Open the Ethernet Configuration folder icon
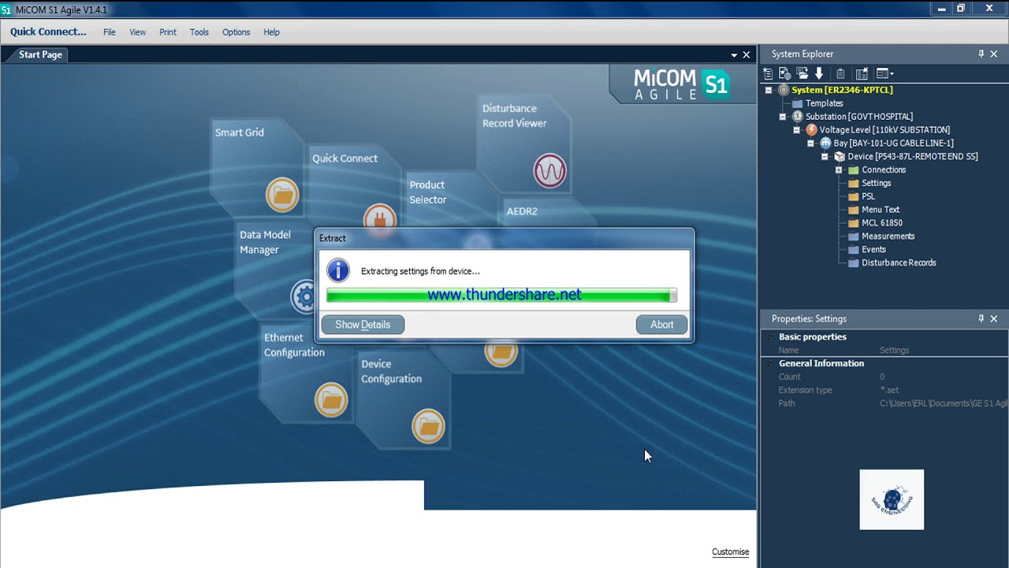The width and height of the screenshot is (1009, 568). (331, 400)
